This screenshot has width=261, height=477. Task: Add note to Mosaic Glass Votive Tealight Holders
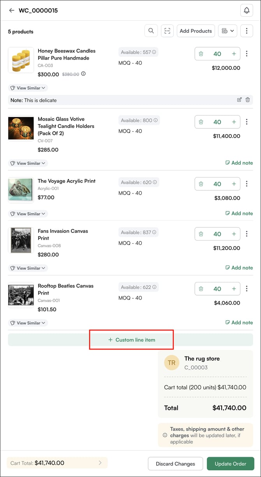pyautogui.click(x=239, y=163)
